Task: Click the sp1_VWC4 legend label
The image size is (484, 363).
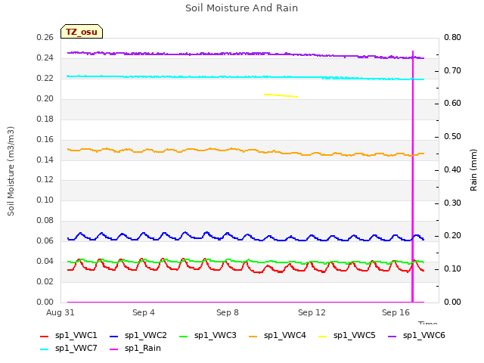Action: 285,335
